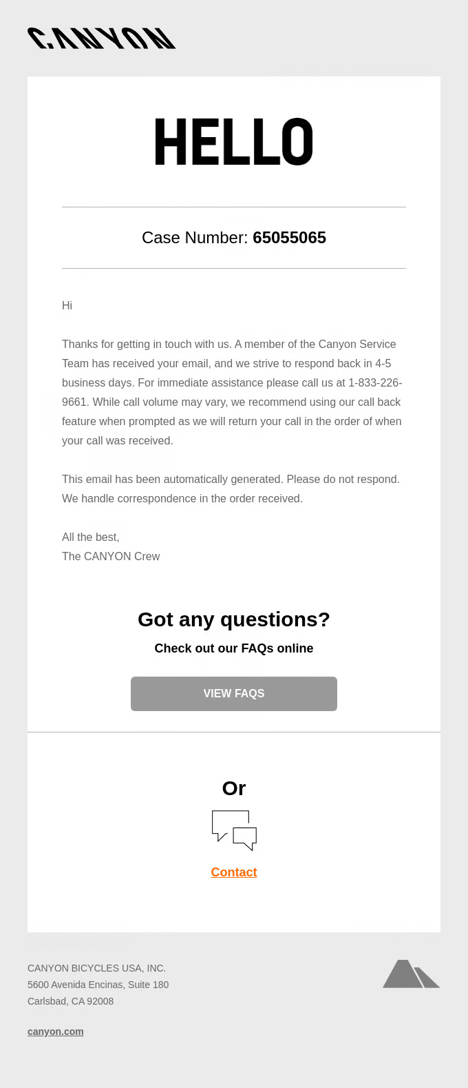Click the 'Or' heading above chat icon
Screen dimensions: 468x1088
point(234,788)
